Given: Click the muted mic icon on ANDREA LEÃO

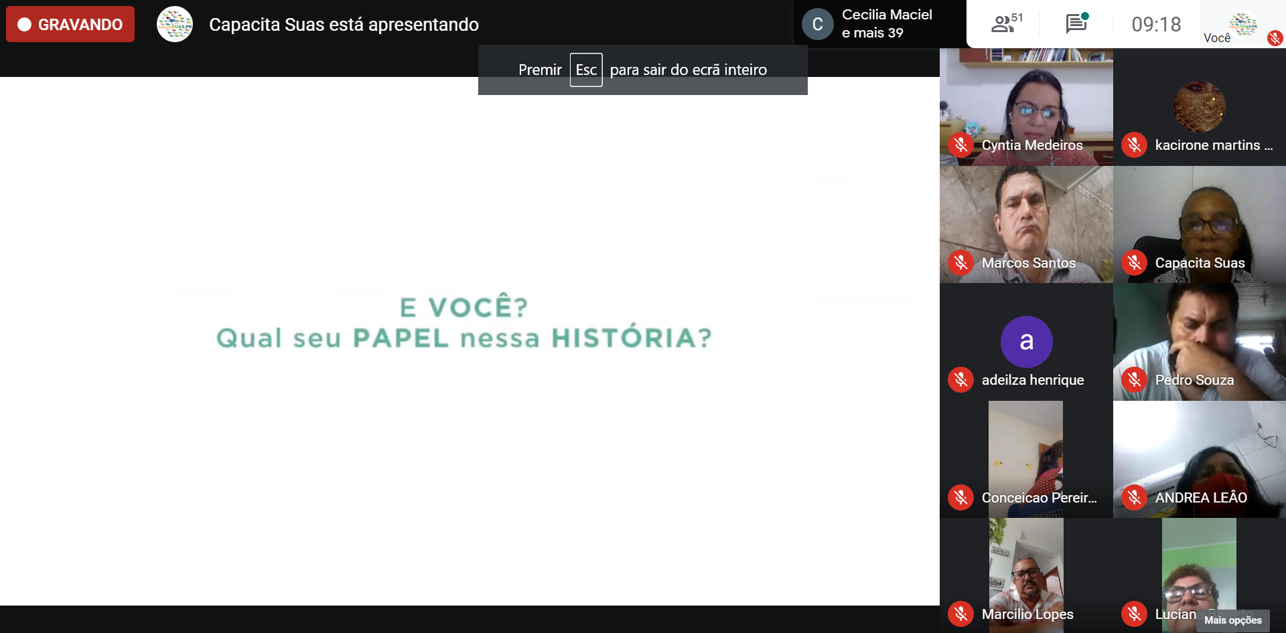Looking at the screenshot, I should tap(1134, 498).
